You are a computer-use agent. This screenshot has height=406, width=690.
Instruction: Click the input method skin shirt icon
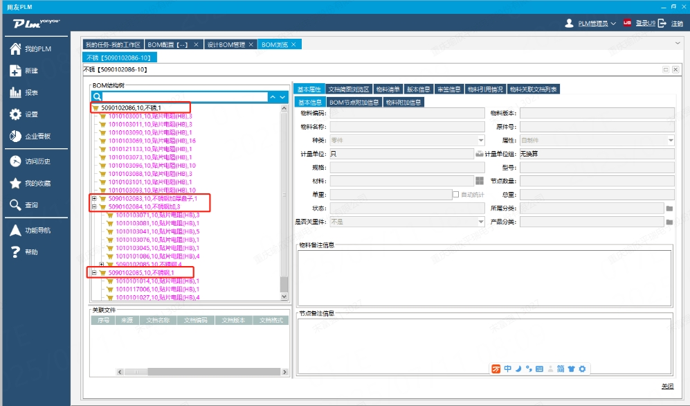pyautogui.click(x=571, y=369)
